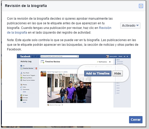The width and height of the screenshot is (149, 129).
Task: Click the dialog title Revisión de la biografía
Action: tap(26, 6)
